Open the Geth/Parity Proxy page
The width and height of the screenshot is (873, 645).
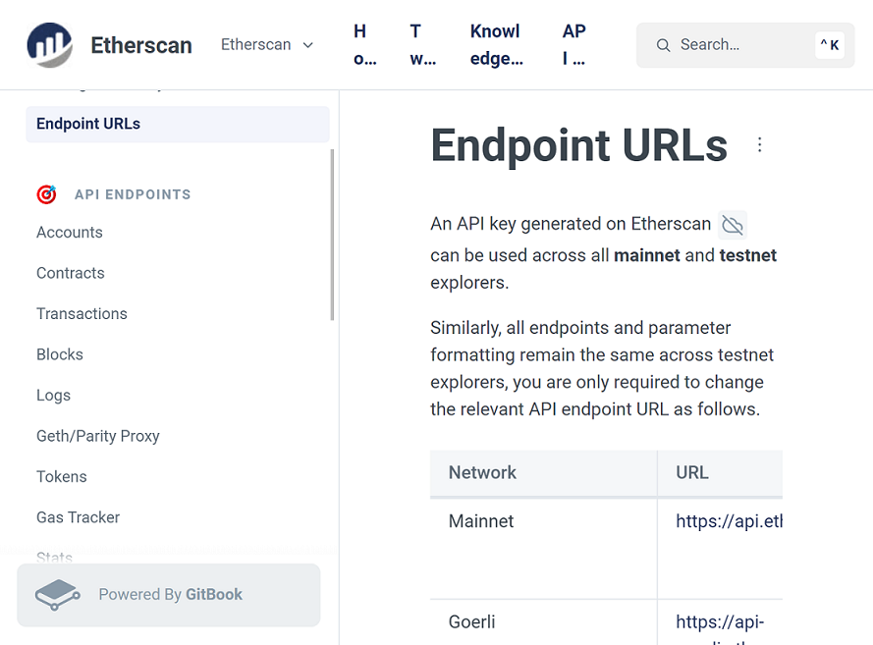click(x=98, y=436)
